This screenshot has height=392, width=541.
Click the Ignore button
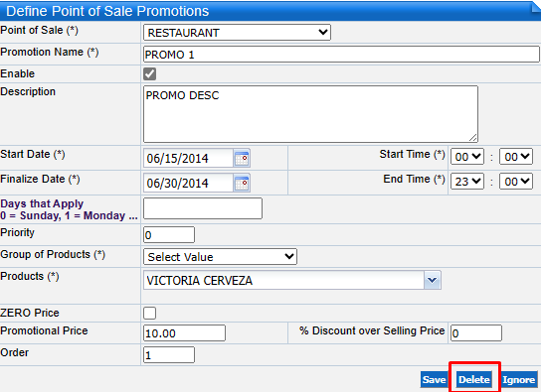pos(518,380)
